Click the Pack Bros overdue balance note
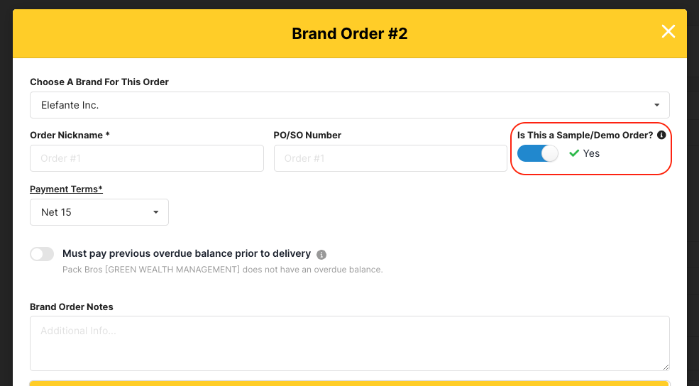699x386 pixels. point(222,270)
